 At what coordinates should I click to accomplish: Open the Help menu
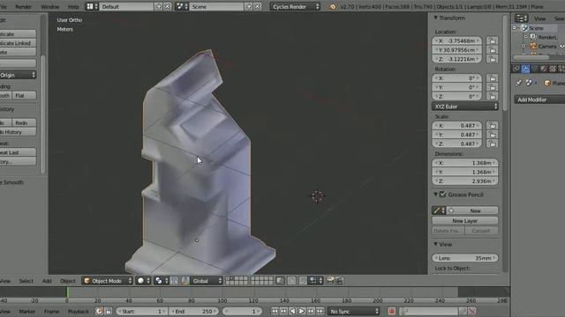[73, 6]
